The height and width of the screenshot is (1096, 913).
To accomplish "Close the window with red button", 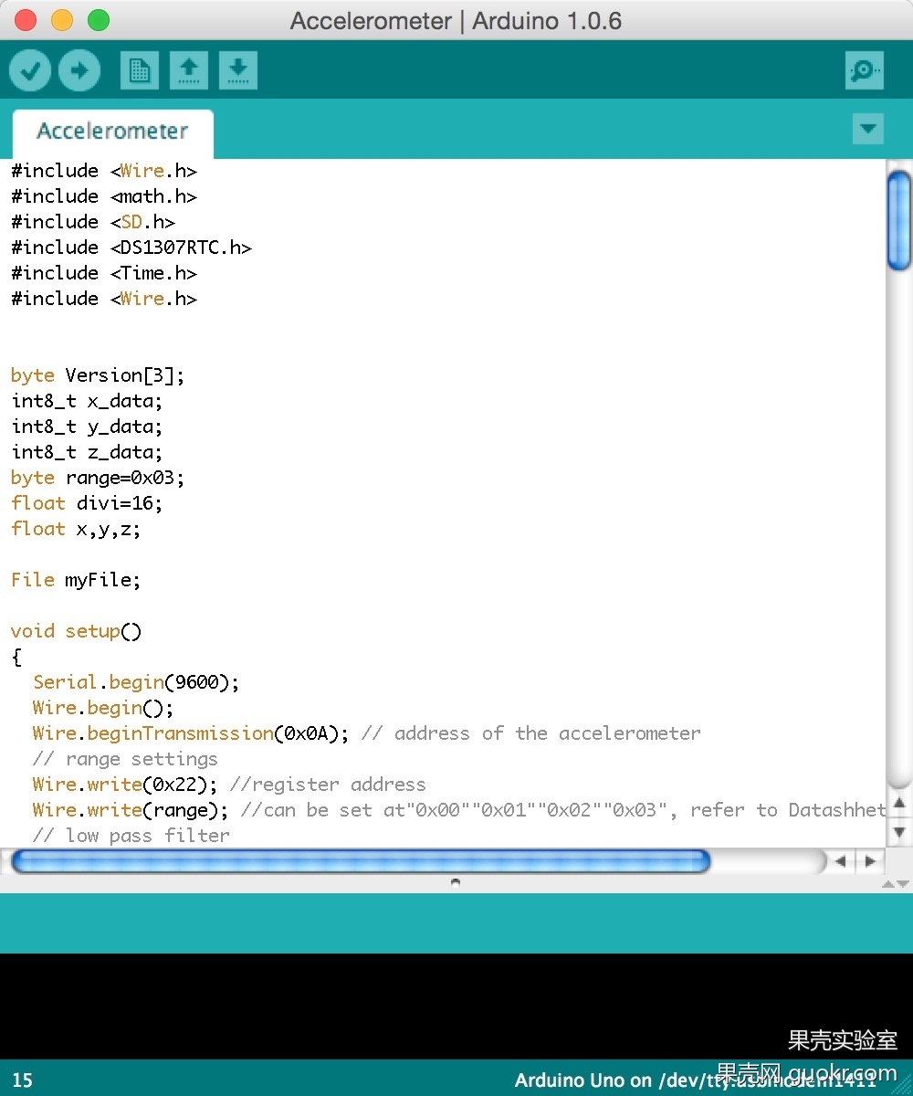I will pos(25,20).
